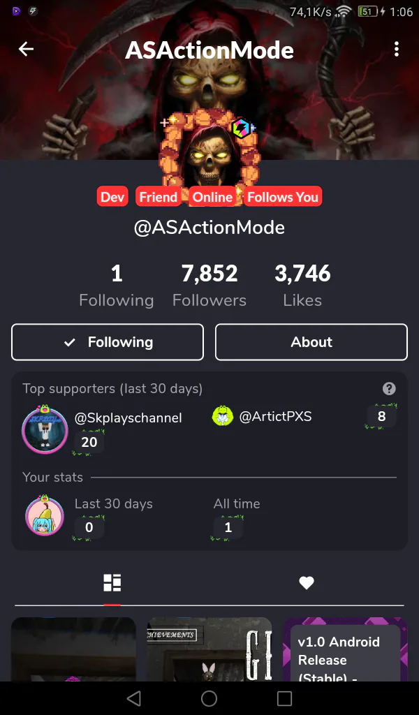Tap your own stats avatar
The image size is (419, 715).
pyautogui.click(x=44, y=515)
